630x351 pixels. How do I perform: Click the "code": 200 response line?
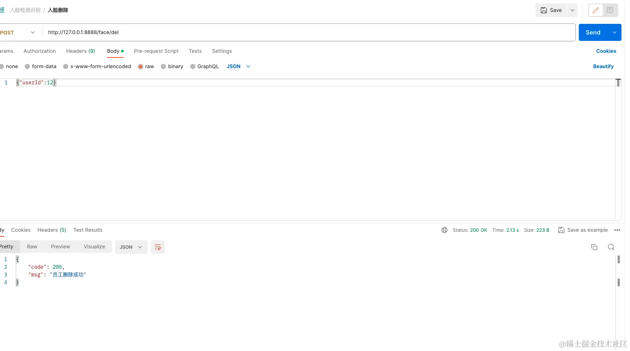point(46,267)
